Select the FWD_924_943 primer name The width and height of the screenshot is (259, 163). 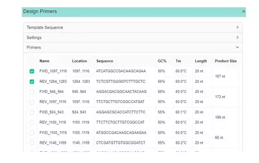point(51,112)
